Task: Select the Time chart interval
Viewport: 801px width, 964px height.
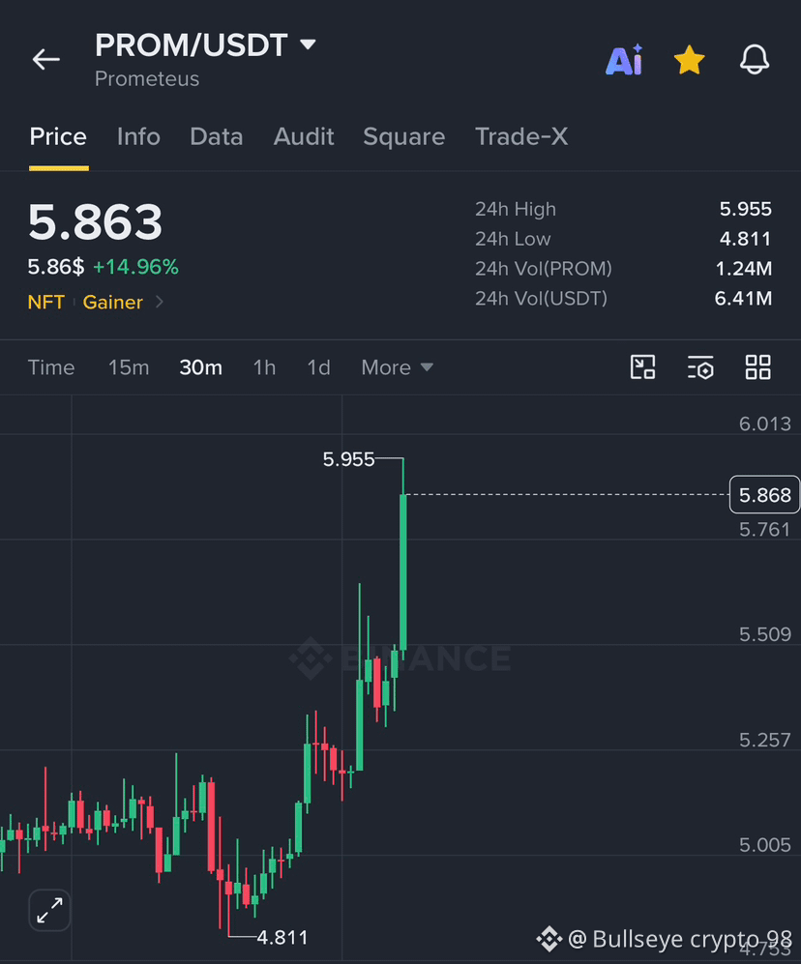Action: tap(51, 367)
